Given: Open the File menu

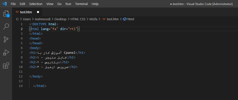Looking at the screenshot, I should pos(13,4).
